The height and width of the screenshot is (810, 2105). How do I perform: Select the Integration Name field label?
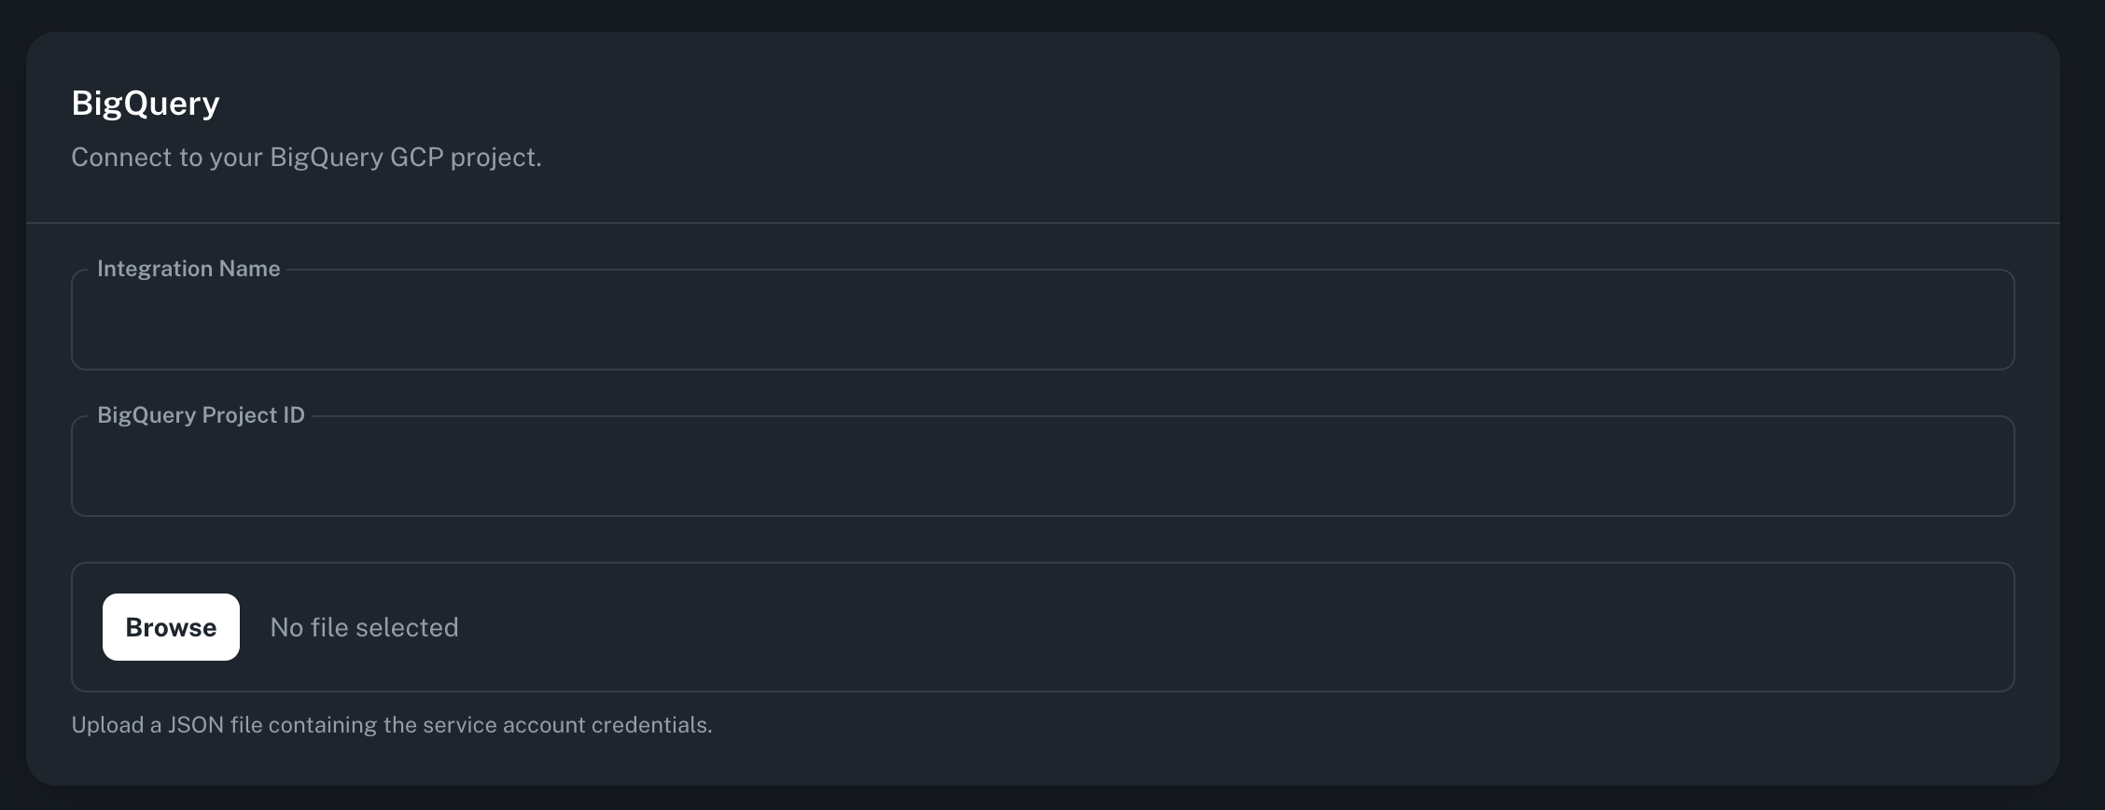[x=188, y=268]
